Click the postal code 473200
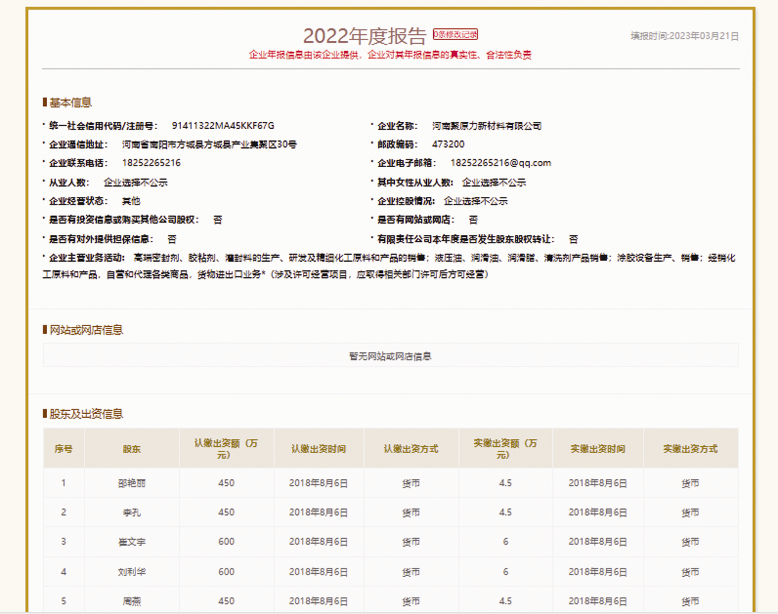Viewport: 778px width, 614px height. 448,144
